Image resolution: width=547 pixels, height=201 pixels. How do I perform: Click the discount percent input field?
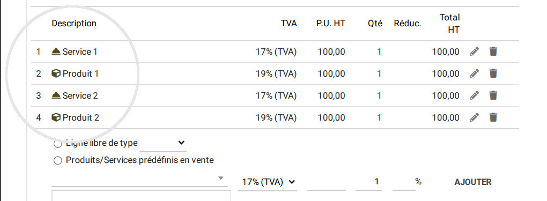pyautogui.click(x=404, y=182)
